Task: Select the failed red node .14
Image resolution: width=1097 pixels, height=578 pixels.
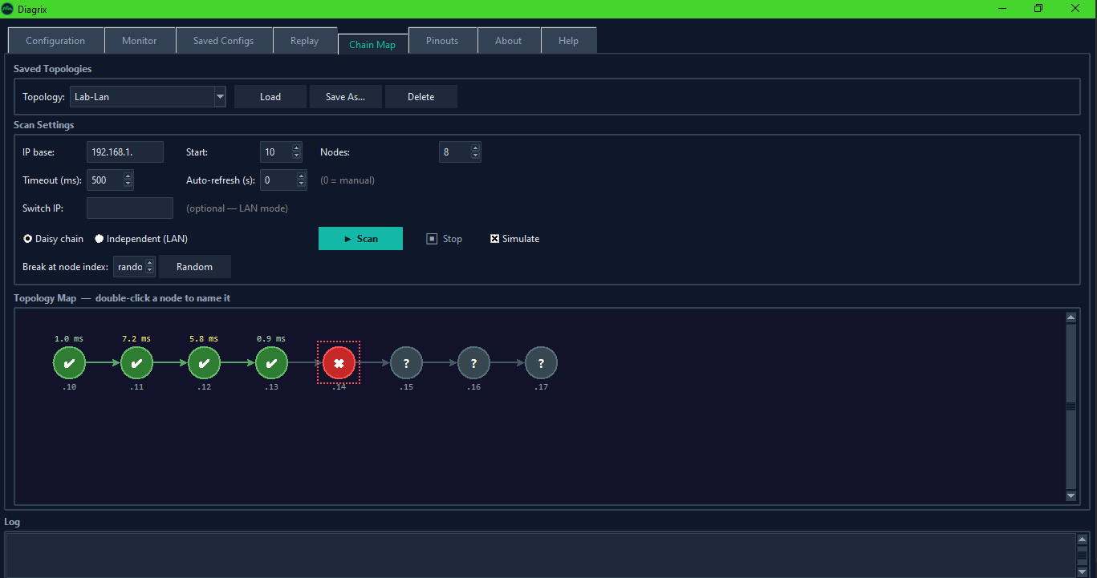Action: pos(339,363)
